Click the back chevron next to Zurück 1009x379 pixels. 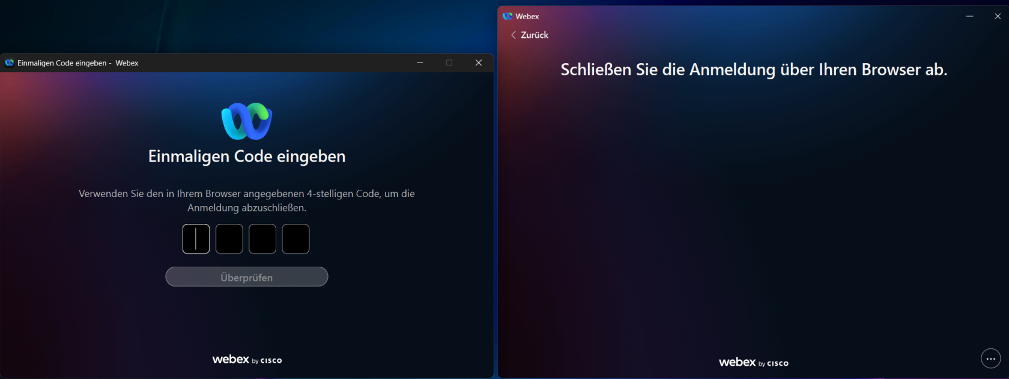tap(514, 35)
